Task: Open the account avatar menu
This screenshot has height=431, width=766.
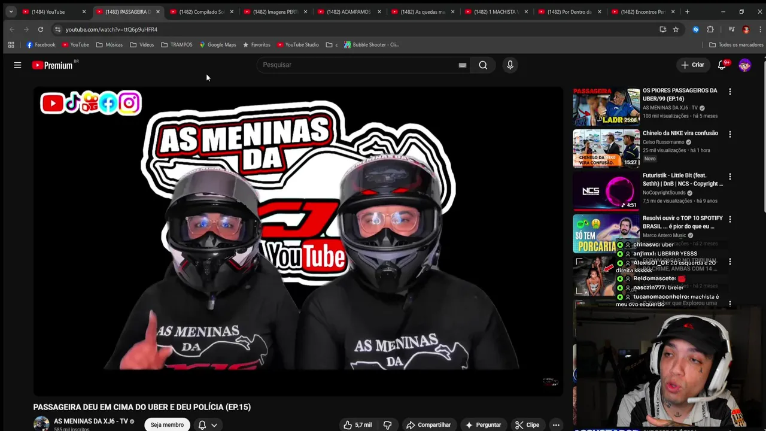Action: coord(744,65)
